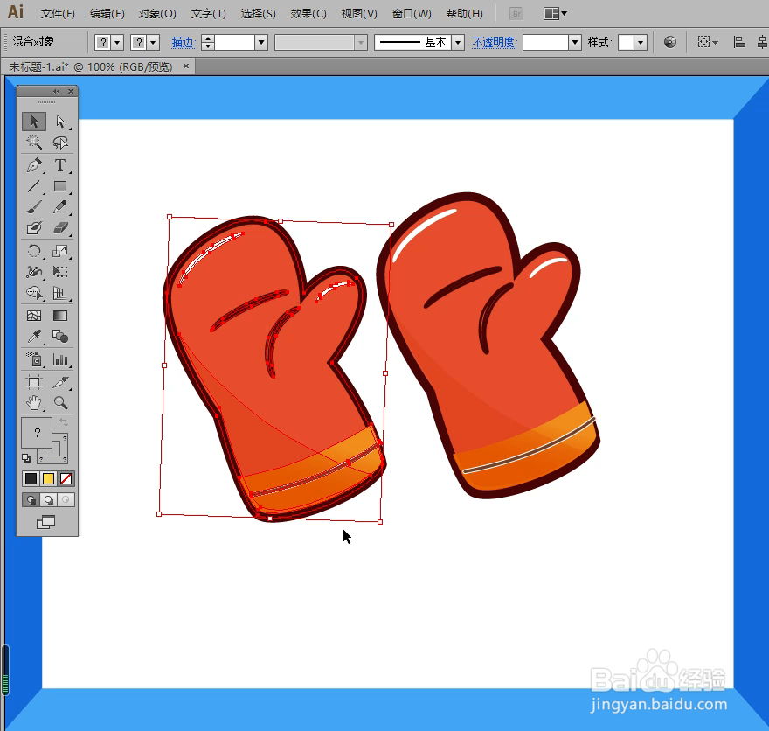This screenshot has width=769, height=731.
Task: Open Go to Bridge button
Action: [516, 14]
